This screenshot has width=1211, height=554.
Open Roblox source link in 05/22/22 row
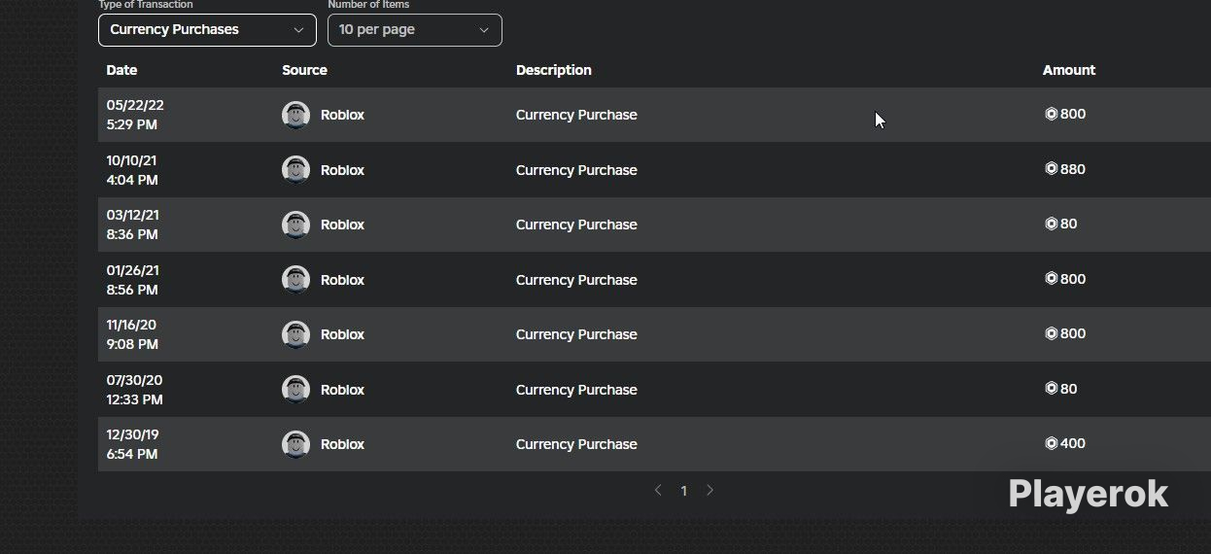[342, 115]
